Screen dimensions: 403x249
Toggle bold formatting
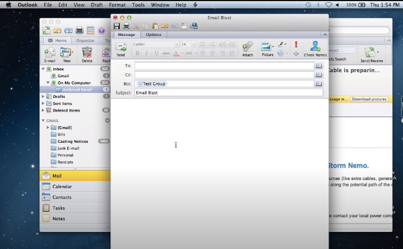point(137,53)
